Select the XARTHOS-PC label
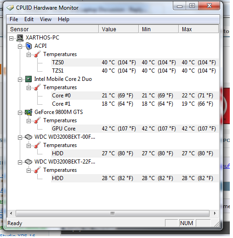233x238 pixels. (42, 38)
